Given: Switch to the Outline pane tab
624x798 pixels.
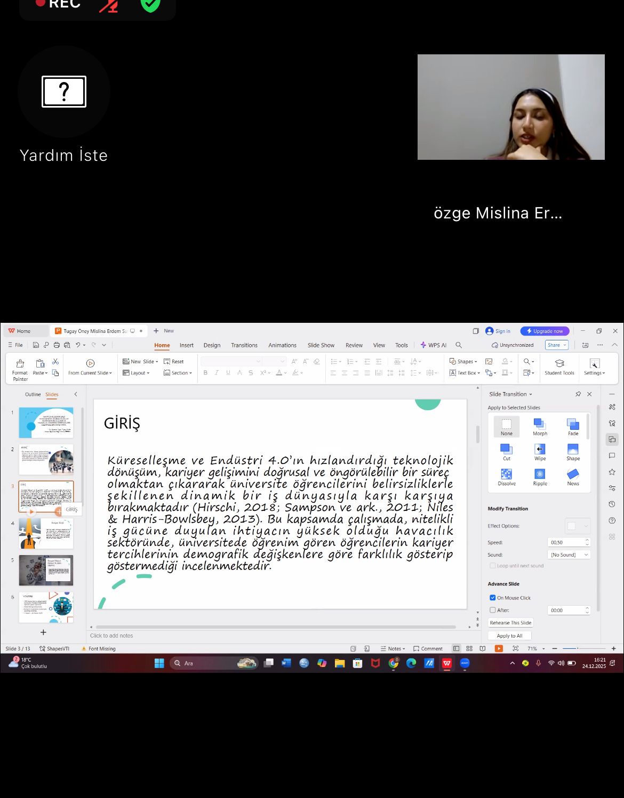Looking at the screenshot, I should (33, 394).
